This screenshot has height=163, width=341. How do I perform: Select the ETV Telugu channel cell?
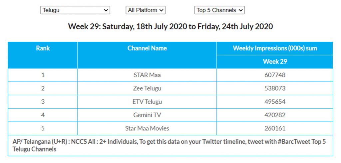click(147, 102)
